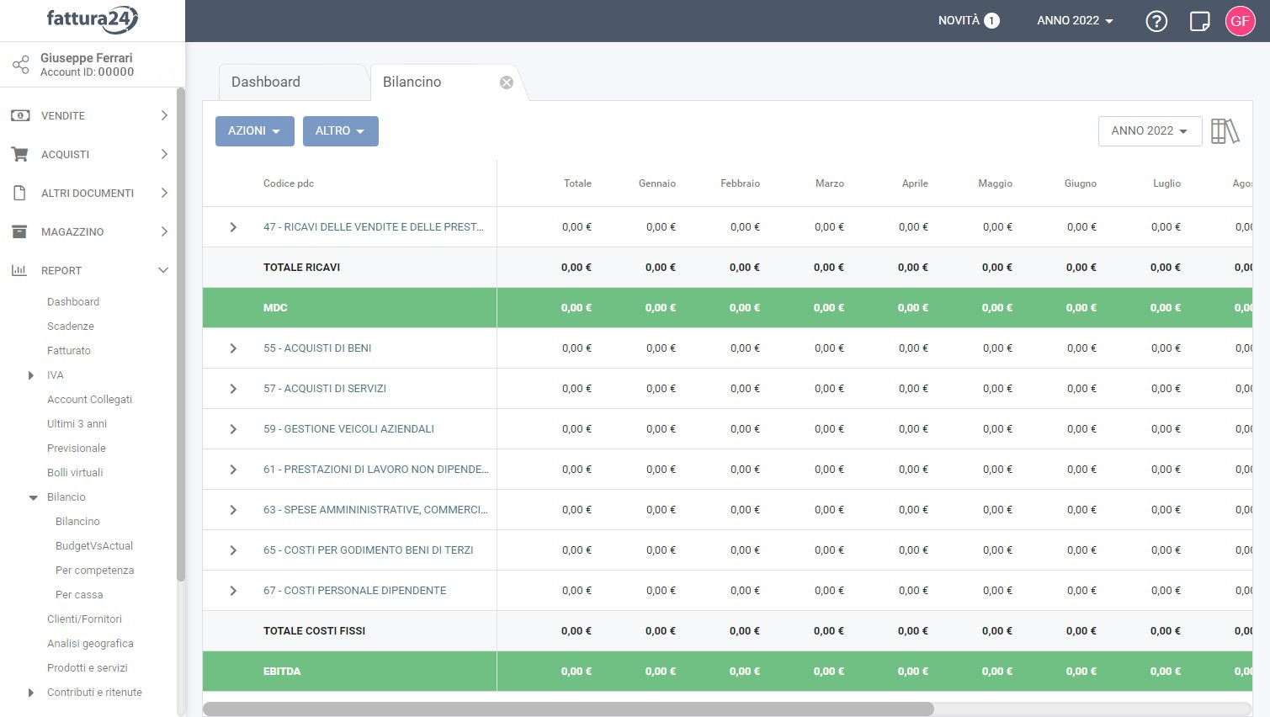The height and width of the screenshot is (717, 1270).
Task: Open Per competenza report
Action: 95,571
